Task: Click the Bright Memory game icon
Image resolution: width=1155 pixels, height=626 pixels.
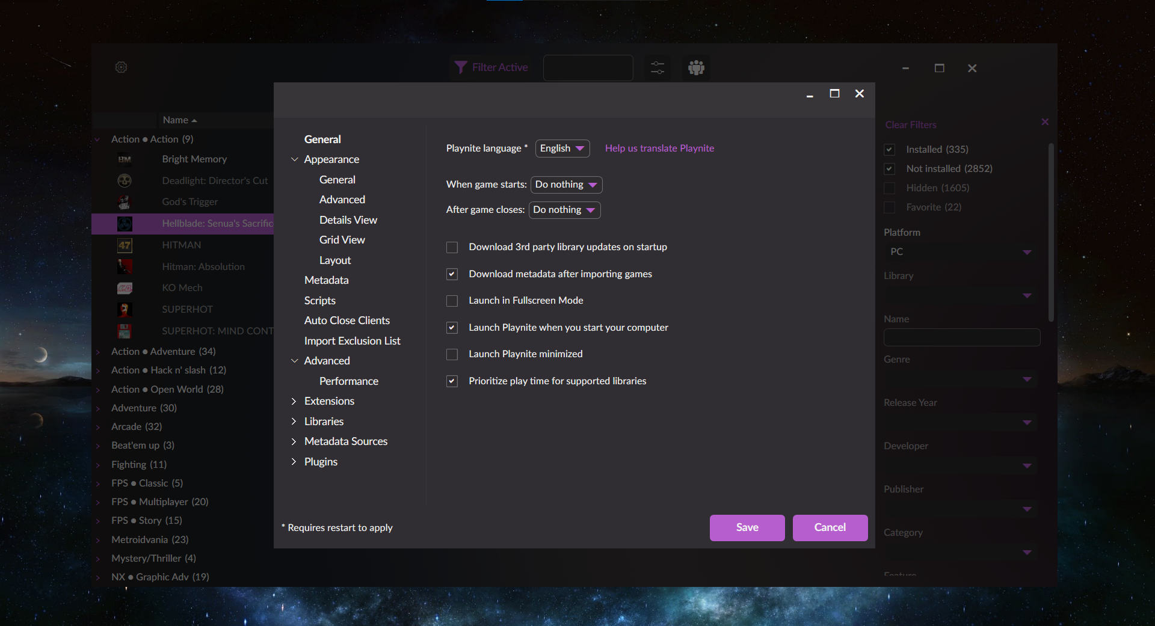Action: click(125, 159)
